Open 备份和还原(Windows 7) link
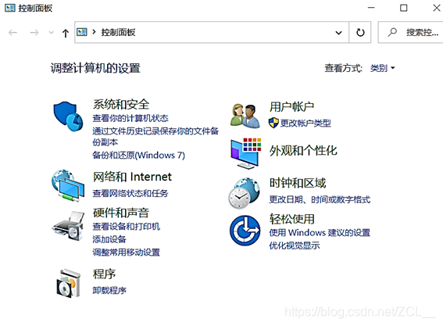Image resolution: width=443 pixels, height=326 pixels. pos(139,156)
